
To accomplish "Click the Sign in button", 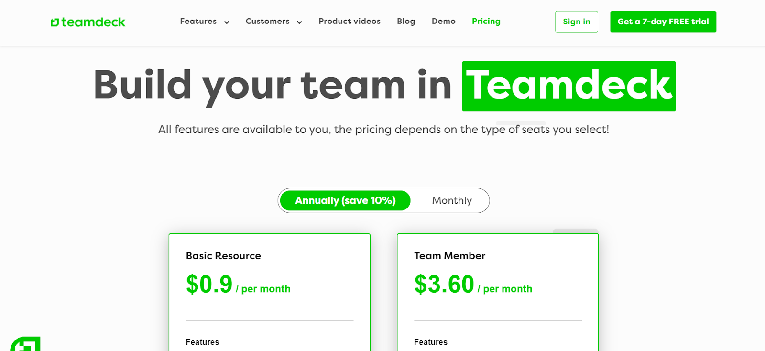I will tap(577, 22).
